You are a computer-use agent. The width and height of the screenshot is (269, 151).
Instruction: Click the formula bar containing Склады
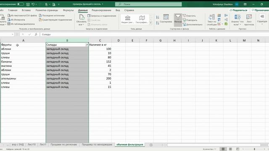pos(154,34)
